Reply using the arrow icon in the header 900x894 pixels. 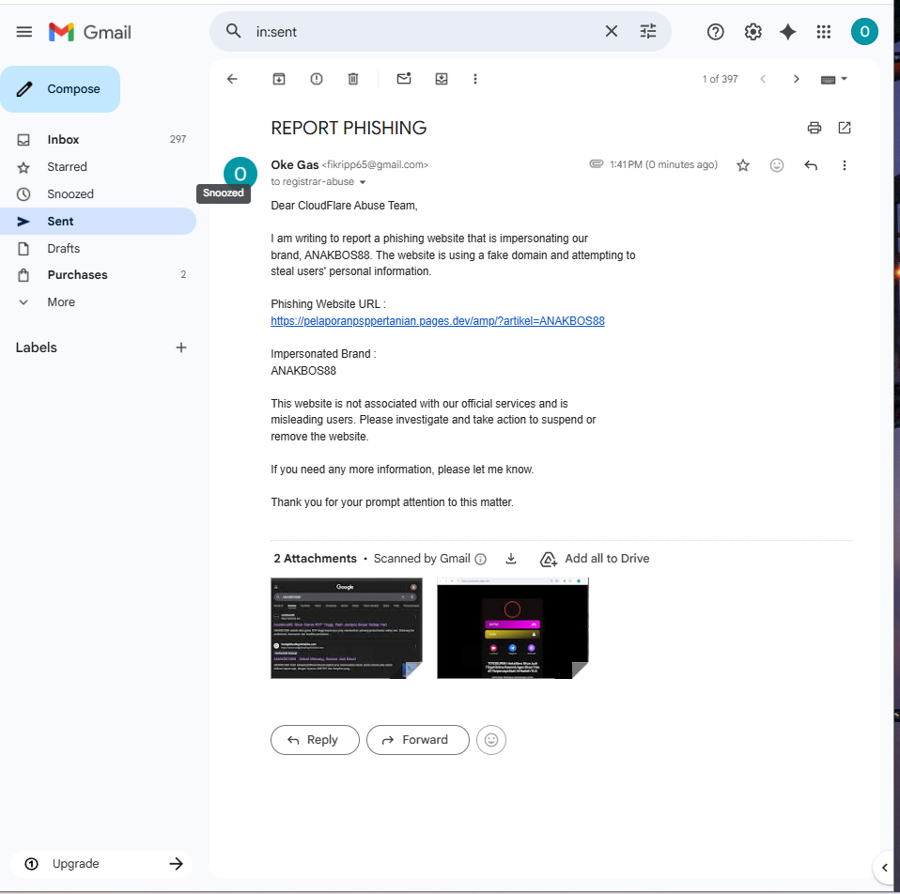tap(811, 165)
